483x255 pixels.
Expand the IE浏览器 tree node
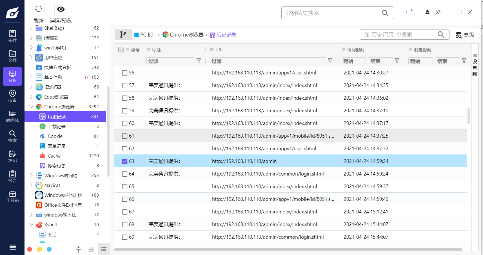[x=31, y=87]
